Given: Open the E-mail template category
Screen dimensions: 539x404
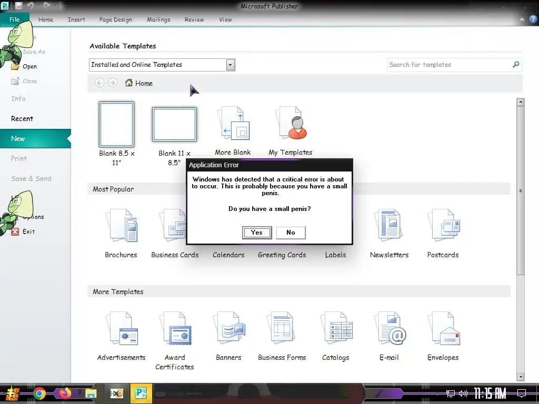Looking at the screenshot, I should pyautogui.click(x=389, y=336).
